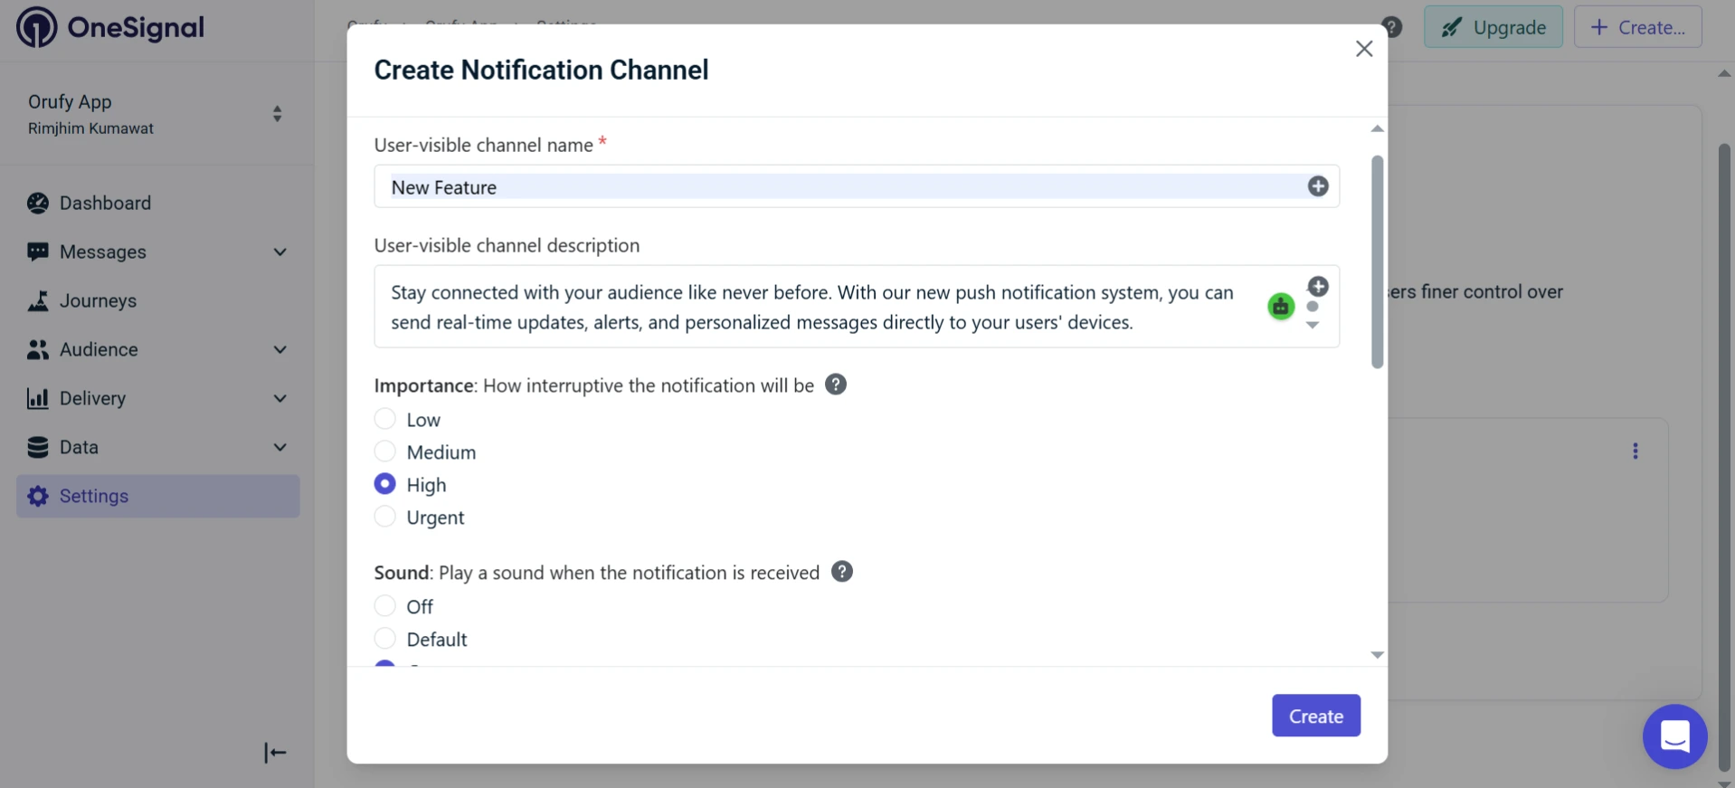
Task: Set Sound to Default
Action: [385, 638]
